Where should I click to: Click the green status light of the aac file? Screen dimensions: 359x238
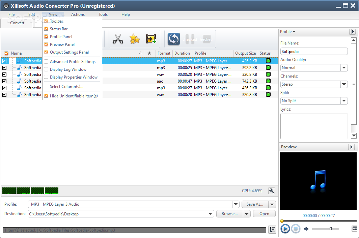[x=268, y=81]
